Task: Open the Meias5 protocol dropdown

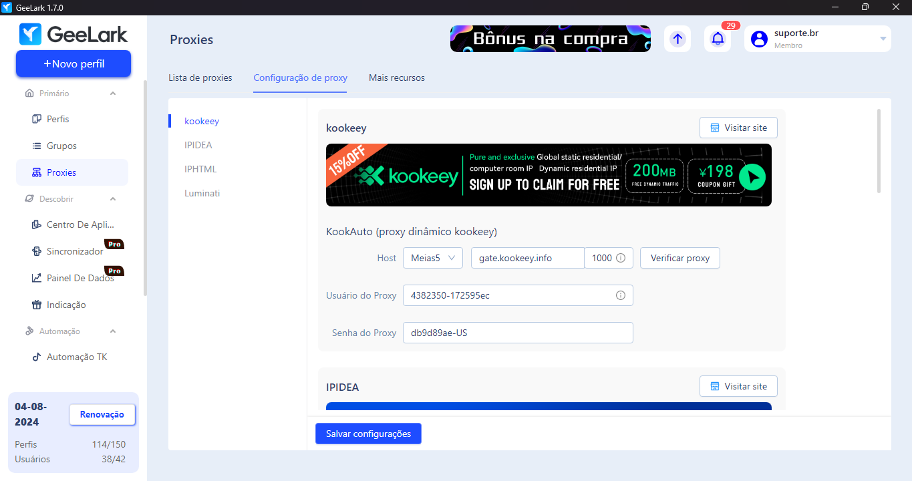Action: (433, 258)
